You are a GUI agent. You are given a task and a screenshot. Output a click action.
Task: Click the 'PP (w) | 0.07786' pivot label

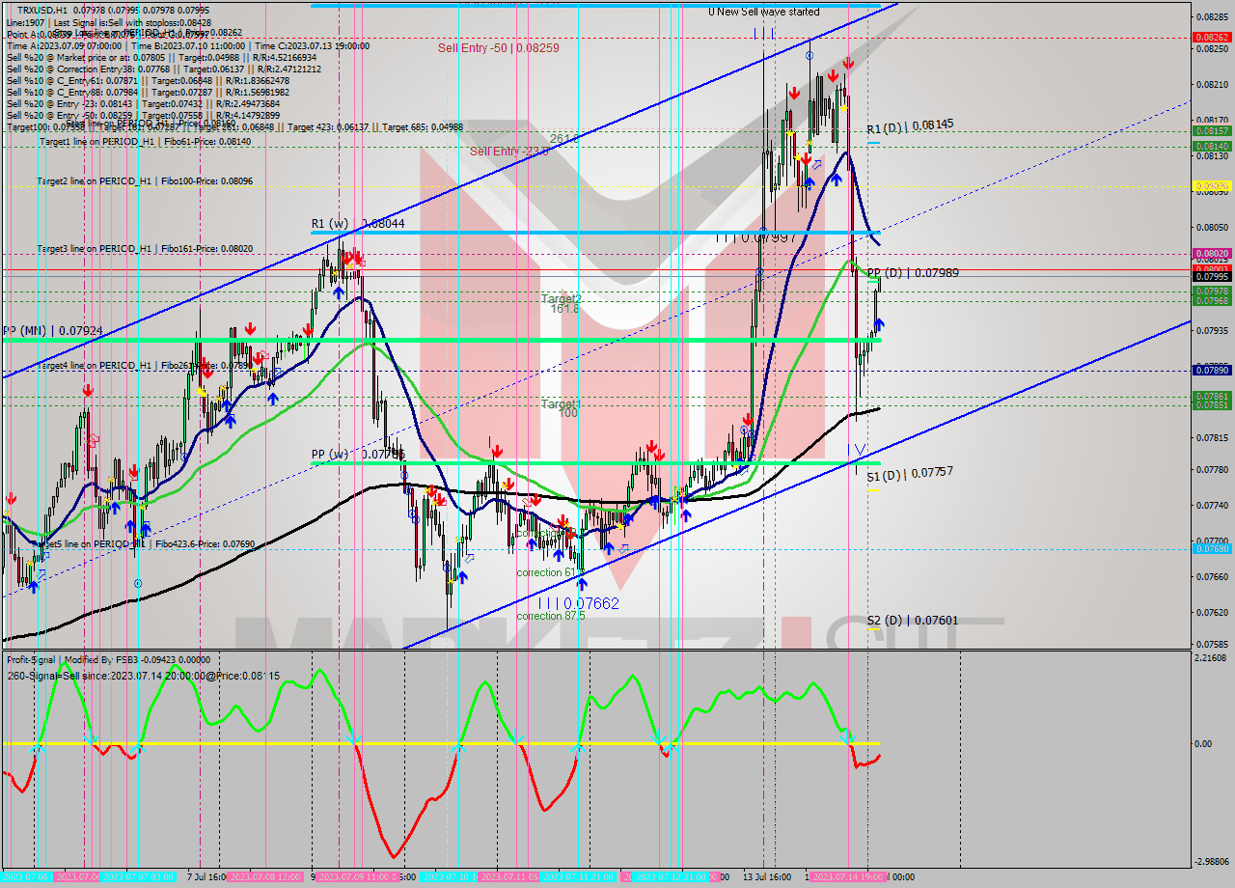[x=358, y=453]
